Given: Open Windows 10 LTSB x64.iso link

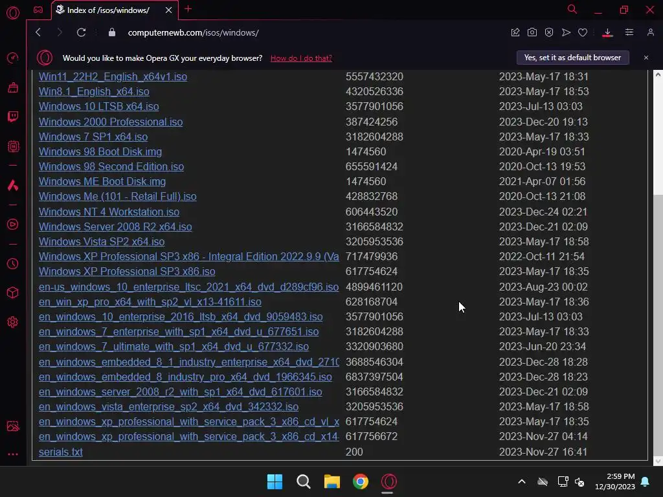Looking at the screenshot, I should click(x=98, y=107).
